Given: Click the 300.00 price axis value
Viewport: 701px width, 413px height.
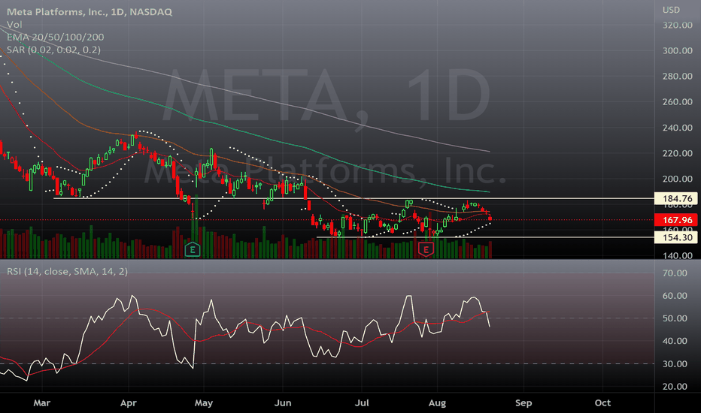Looking at the screenshot, I should pyautogui.click(x=677, y=50).
